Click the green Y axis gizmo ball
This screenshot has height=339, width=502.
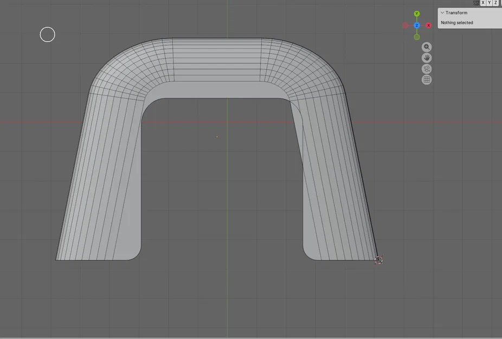416,14
